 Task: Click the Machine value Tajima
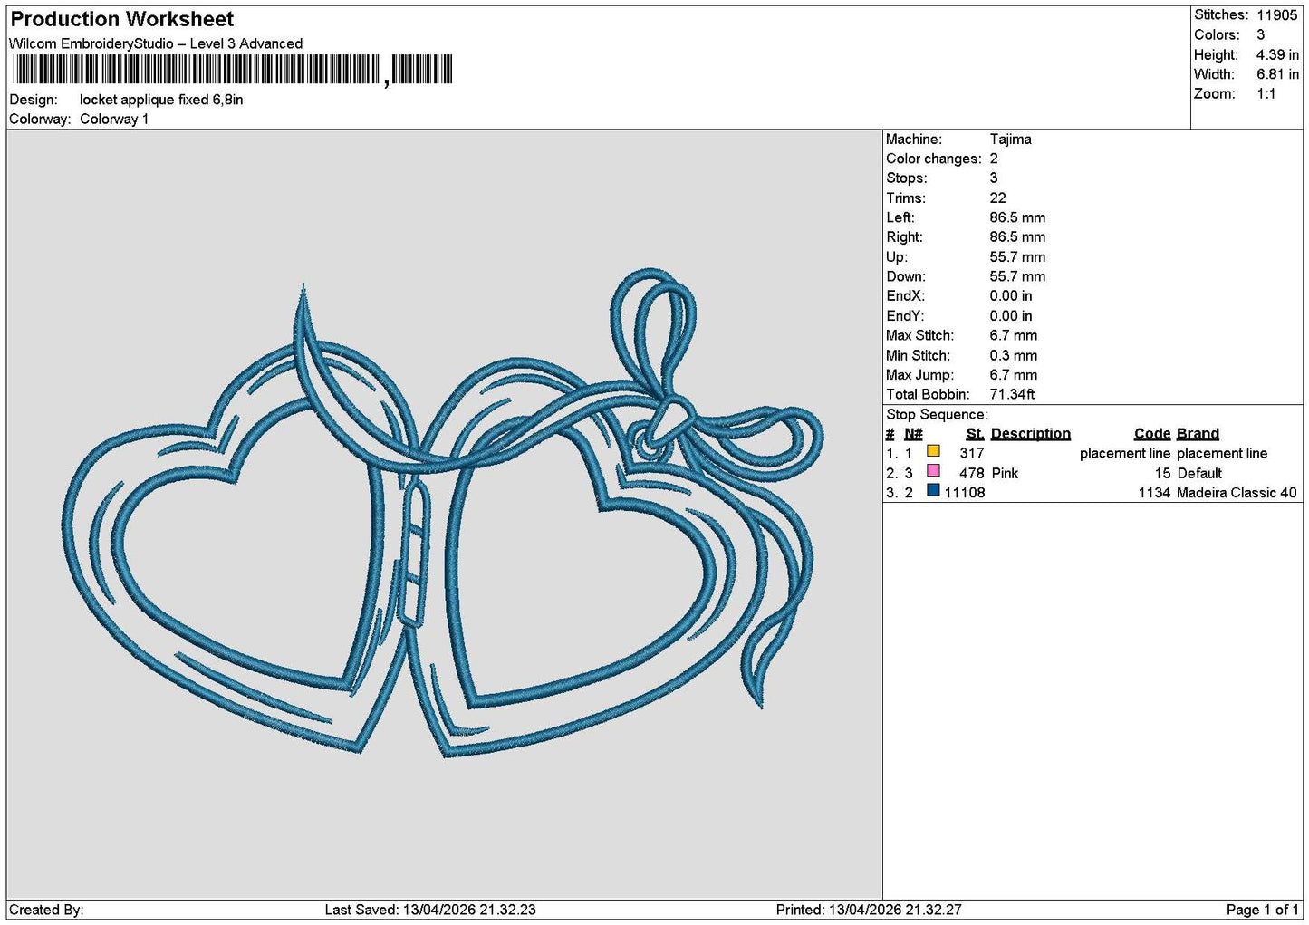click(1010, 140)
